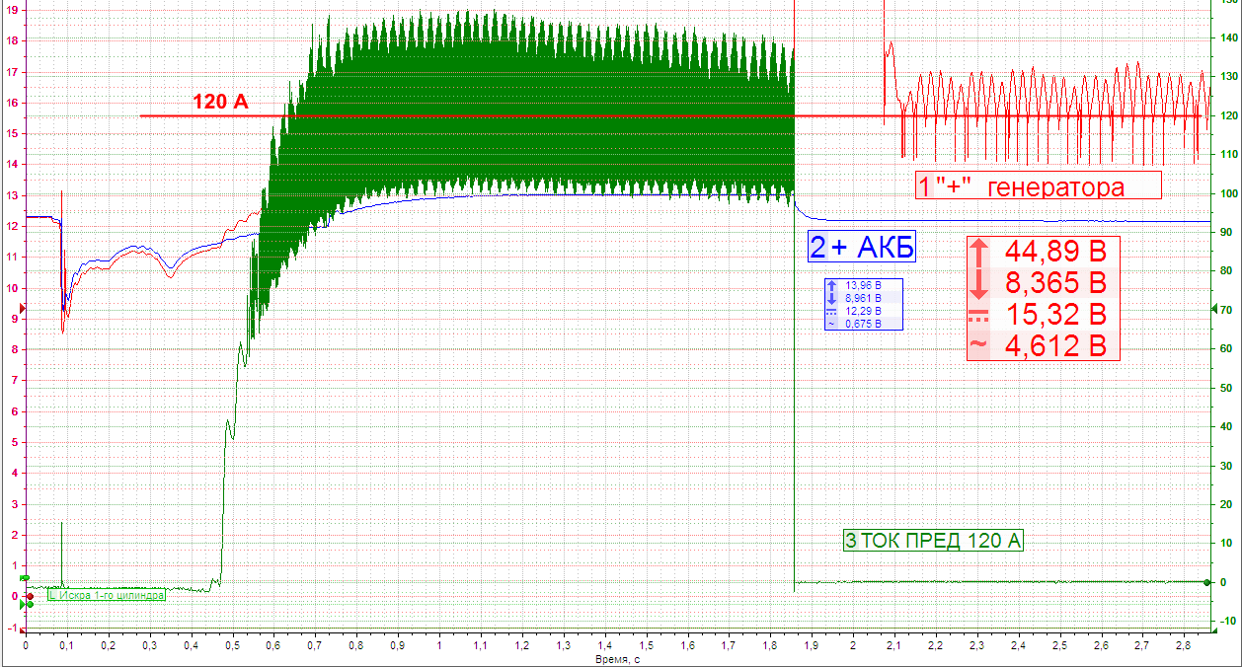Click the 'L Искра 1-го цилиндра' label
Image resolution: width=1242 pixels, height=667 pixels.
pos(107,595)
